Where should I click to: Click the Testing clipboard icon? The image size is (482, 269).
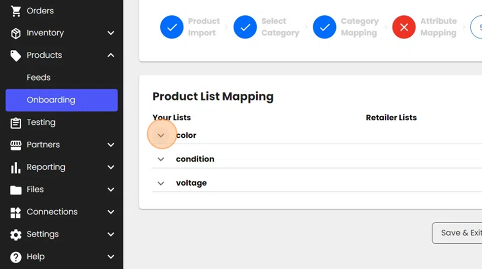click(16, 122)
